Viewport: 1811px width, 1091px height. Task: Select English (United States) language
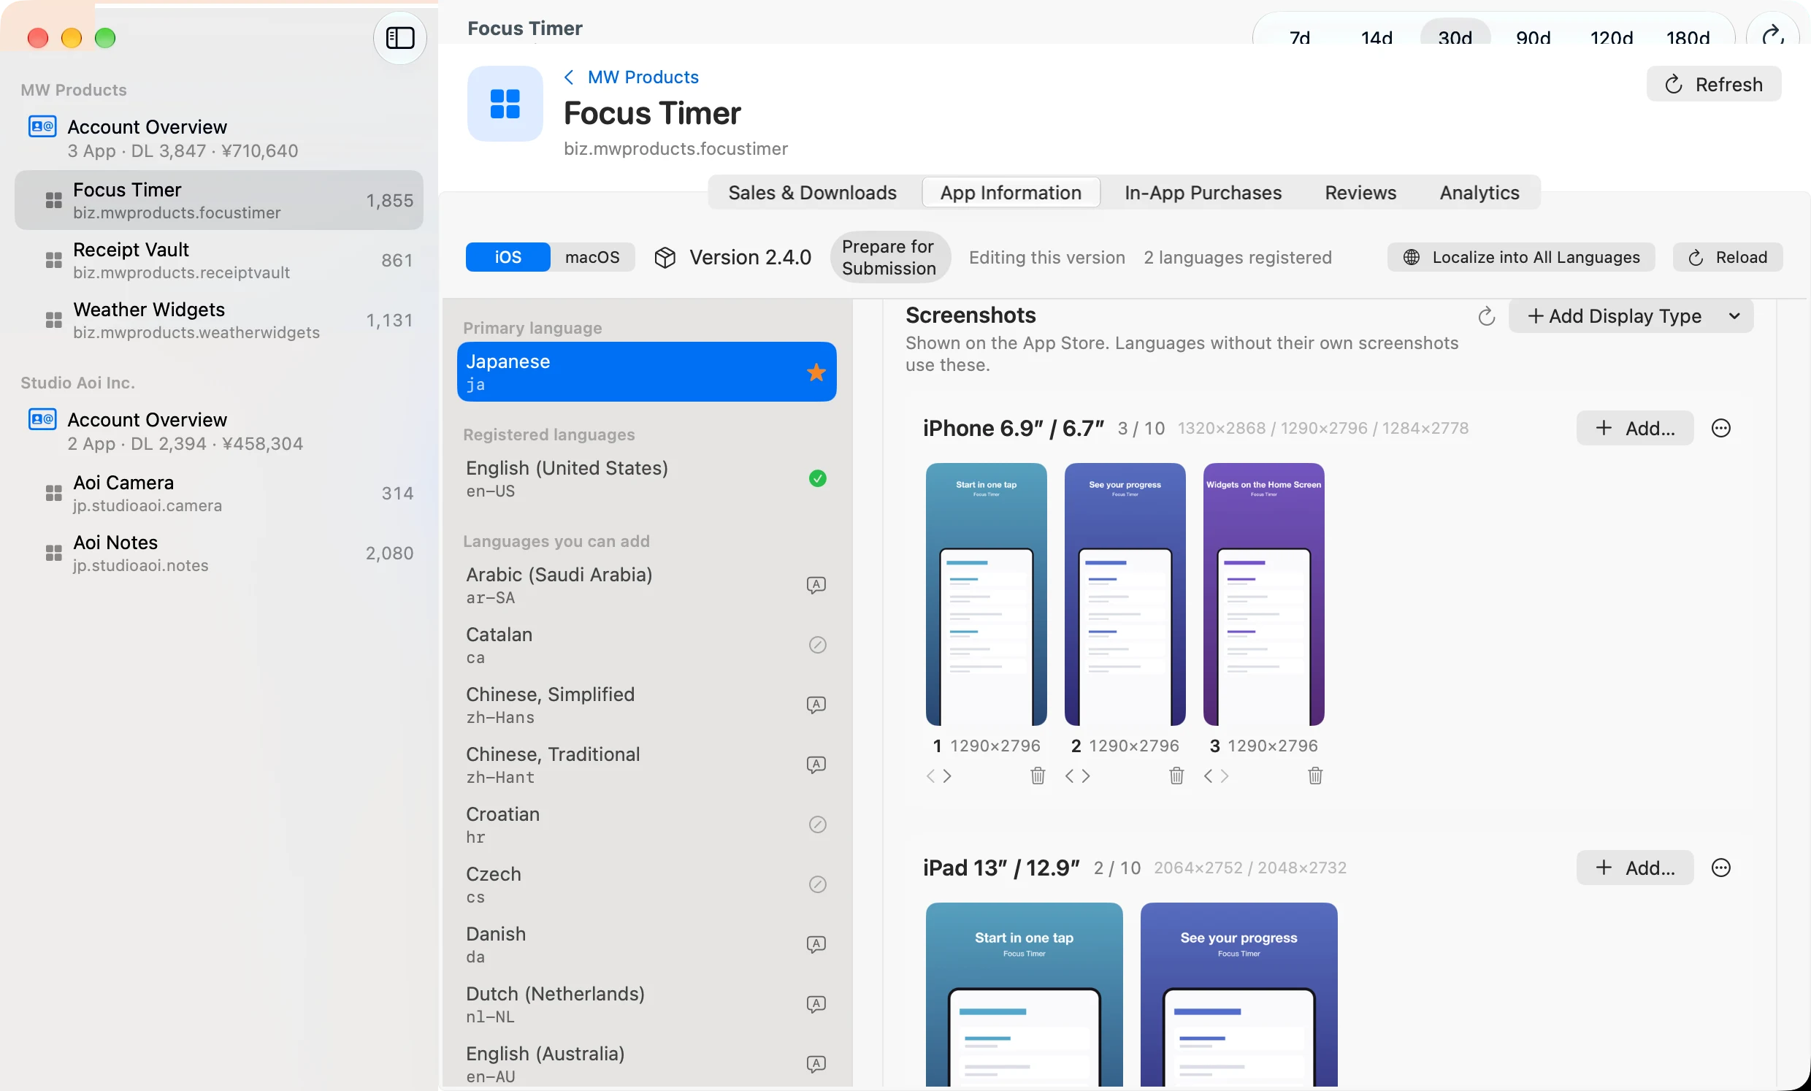pos(647,478)
